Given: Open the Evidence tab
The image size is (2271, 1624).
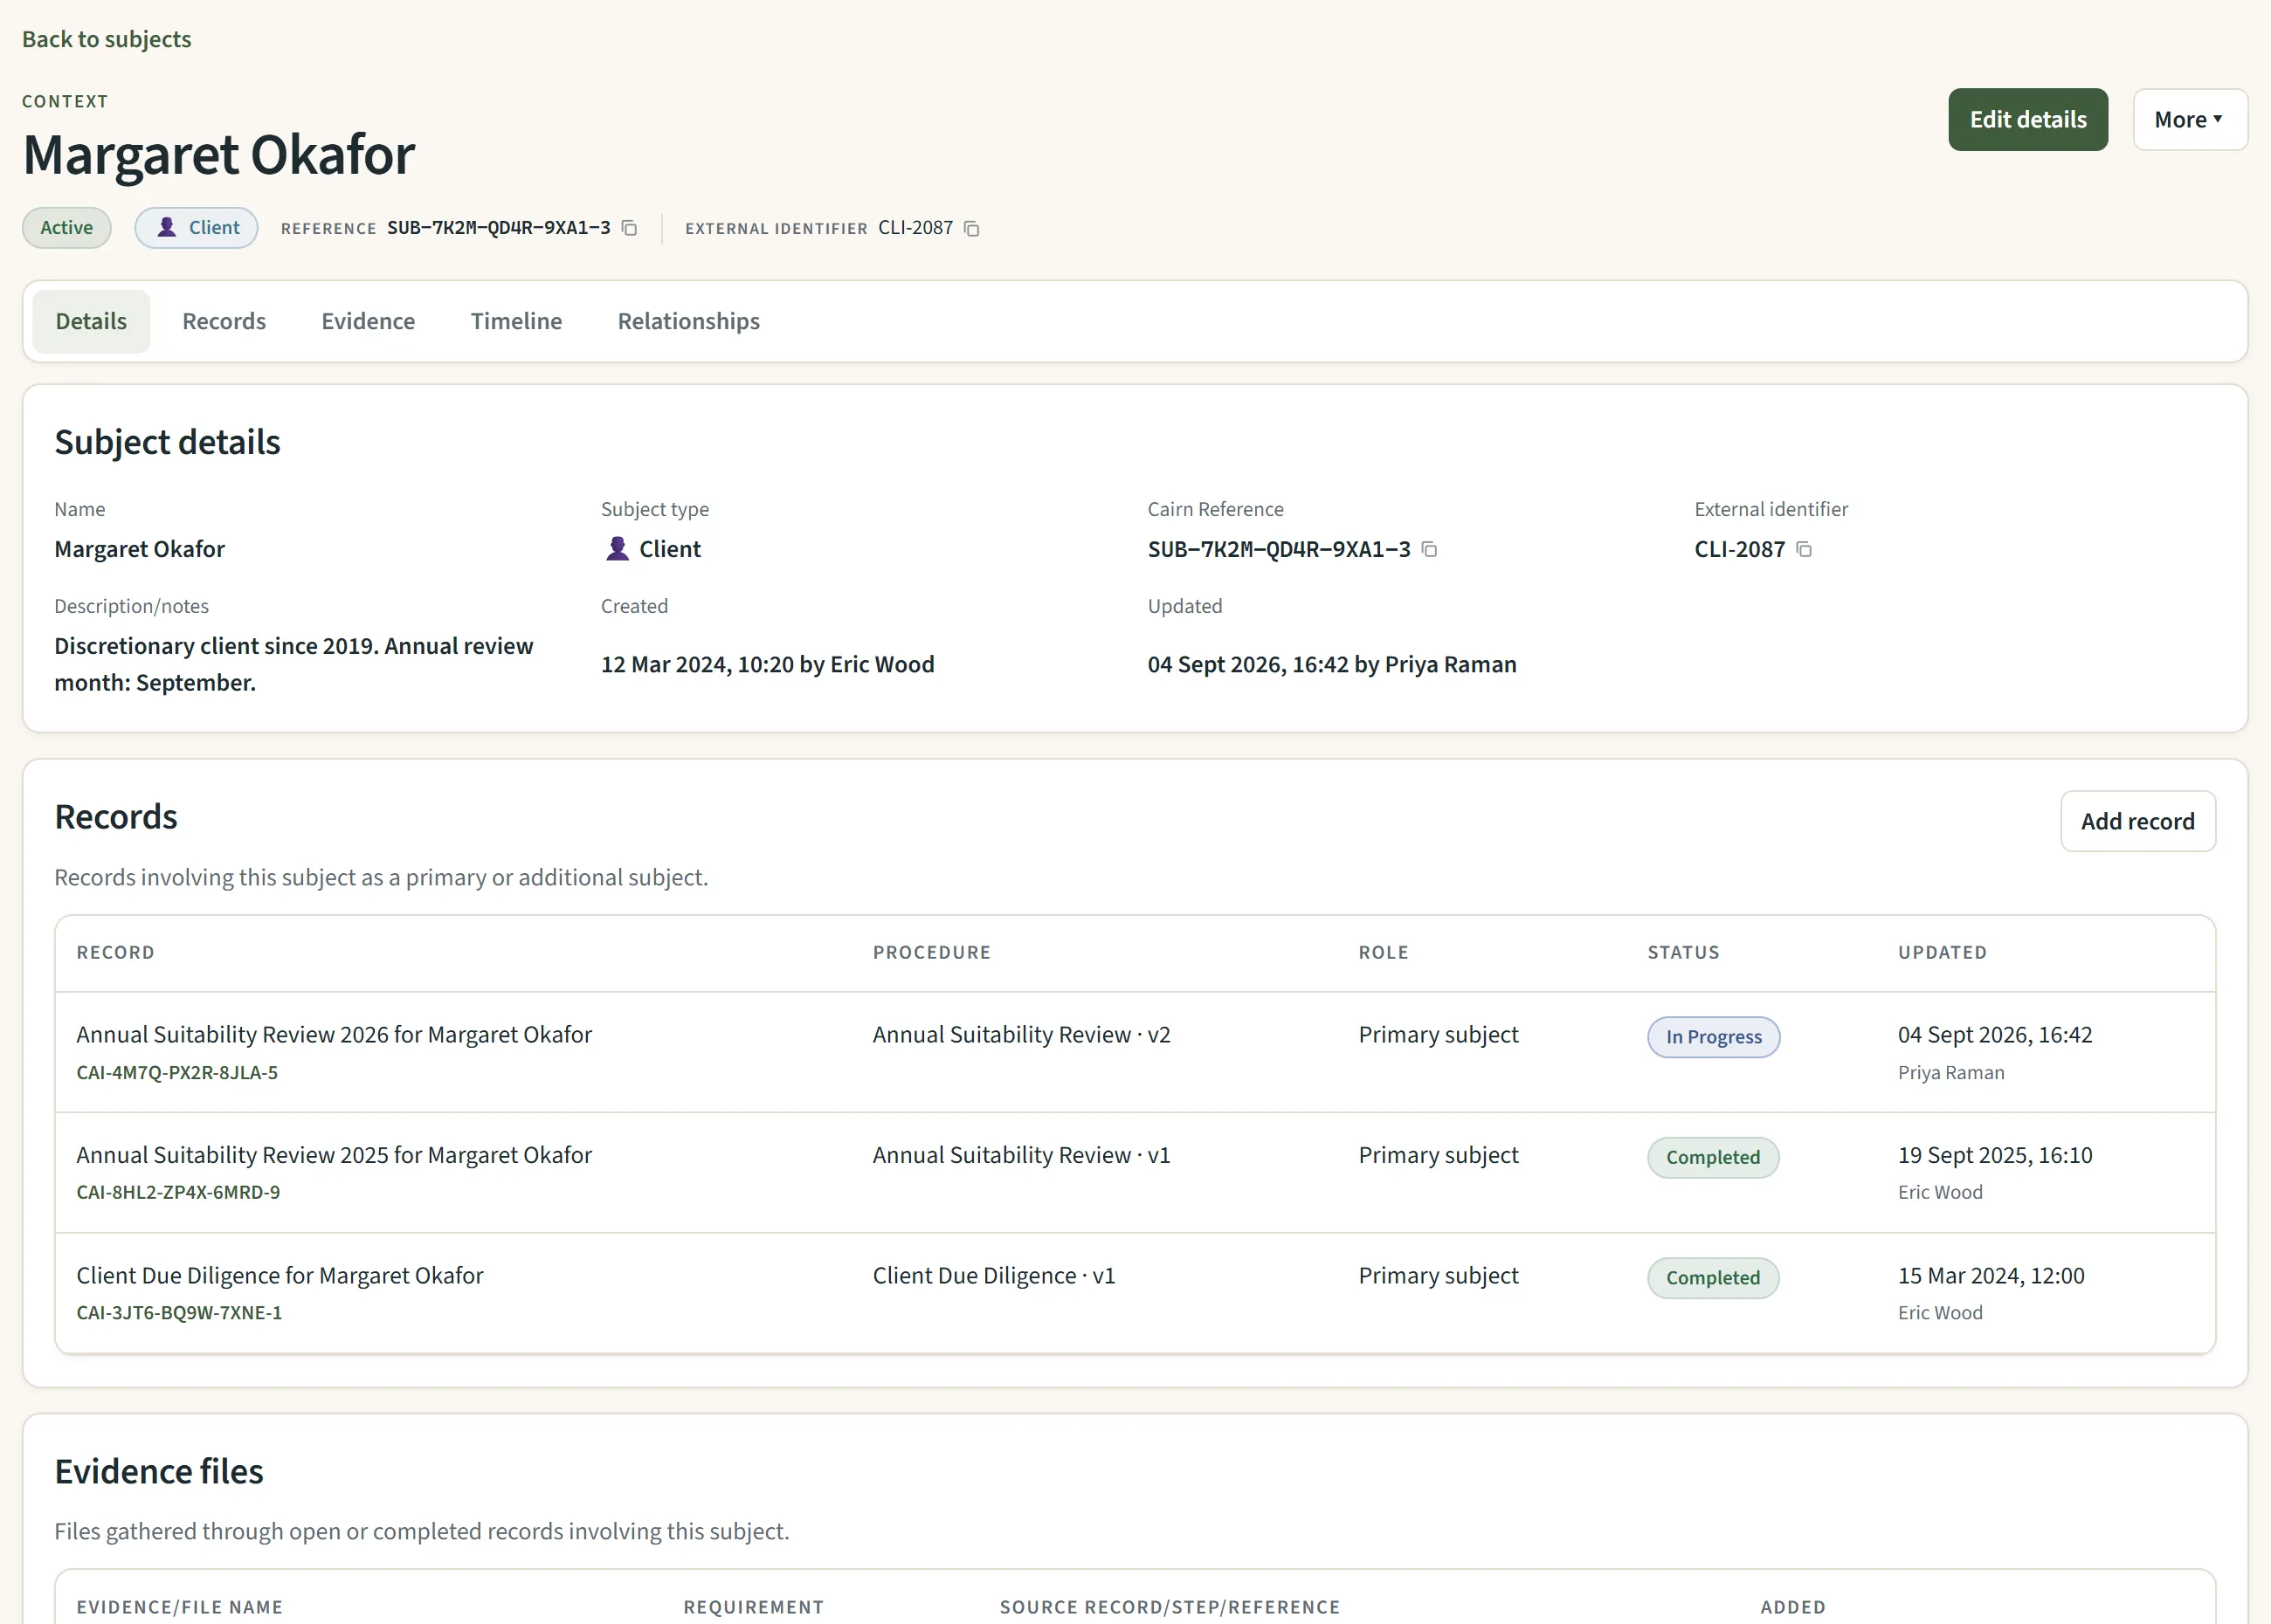Looking at the screenshot, I should (368, 321).
